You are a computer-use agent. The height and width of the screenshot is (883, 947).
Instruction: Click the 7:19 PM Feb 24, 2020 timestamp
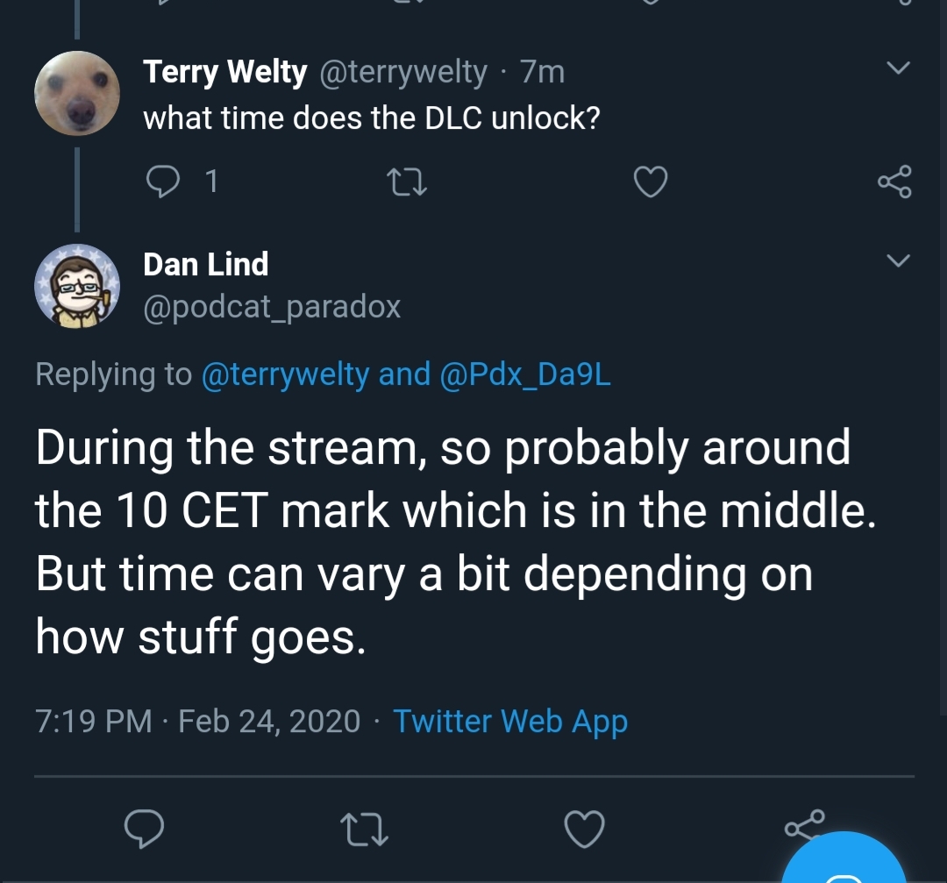click(197, 721)
